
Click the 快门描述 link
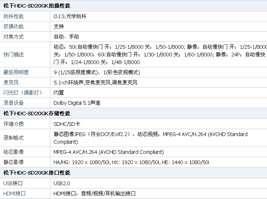[13, 55]
